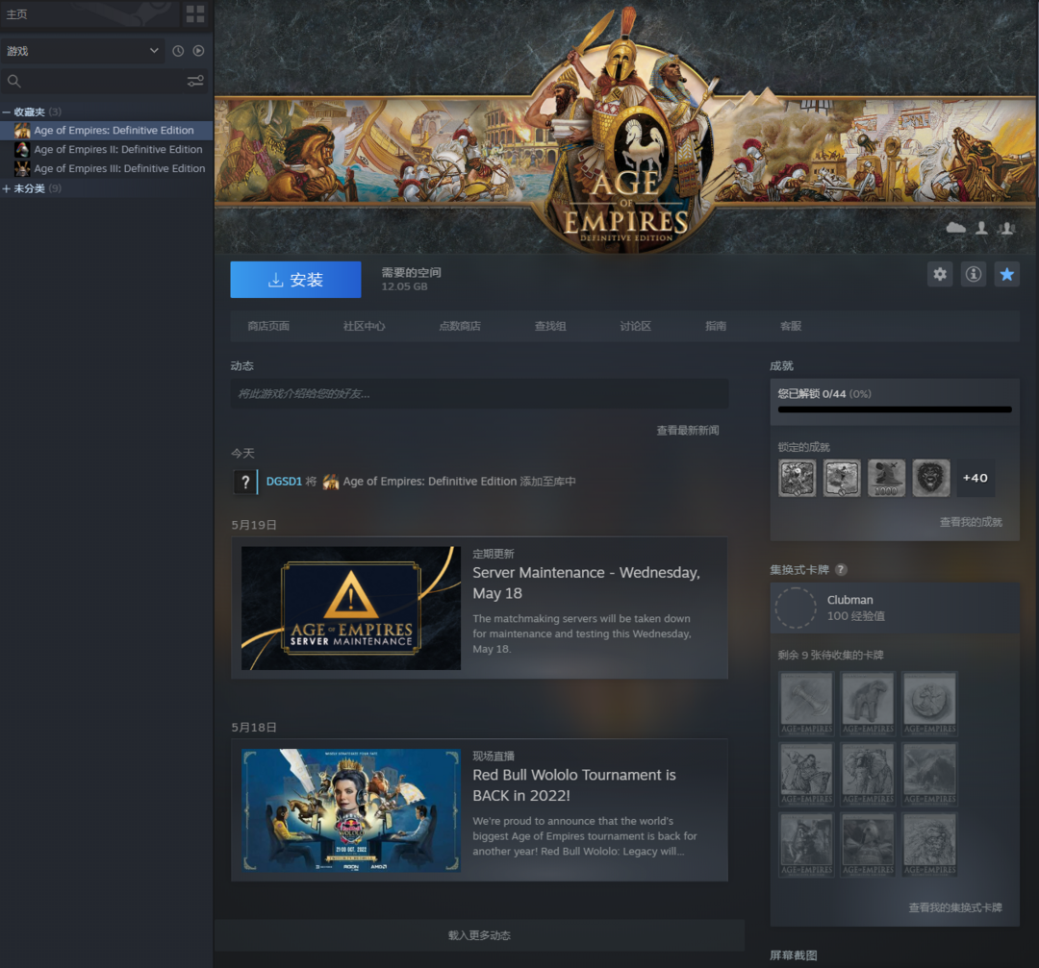1039x968 pixels.
Task: Expand the 未分类 category
Action: click(7, 189)
